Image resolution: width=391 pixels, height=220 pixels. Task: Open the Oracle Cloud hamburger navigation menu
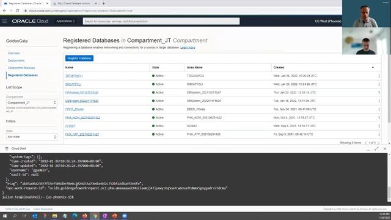pos(4,21)
